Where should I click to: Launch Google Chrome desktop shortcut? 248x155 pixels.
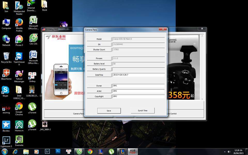[19, 109]
